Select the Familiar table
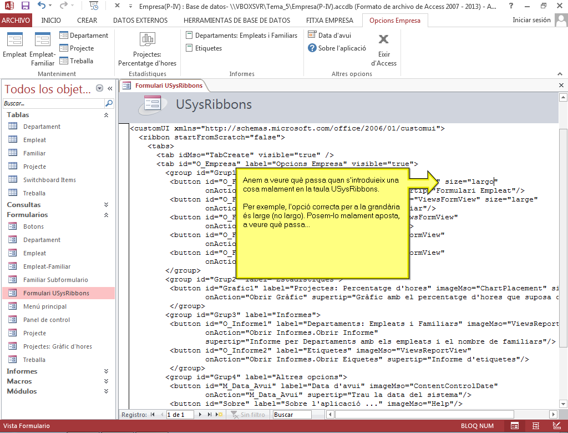 [x=59, y=153]
